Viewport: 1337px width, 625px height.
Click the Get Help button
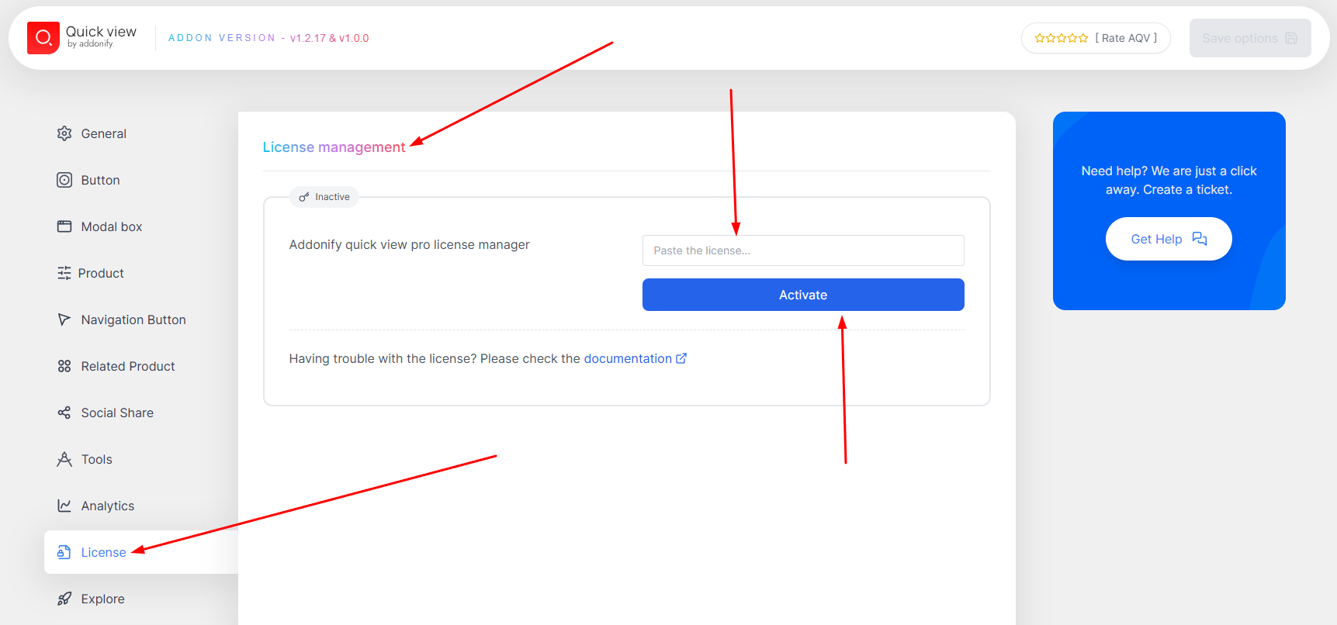pyautogui.click(x=1168, y=239)
